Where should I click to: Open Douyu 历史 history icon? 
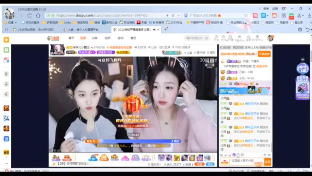216,38
